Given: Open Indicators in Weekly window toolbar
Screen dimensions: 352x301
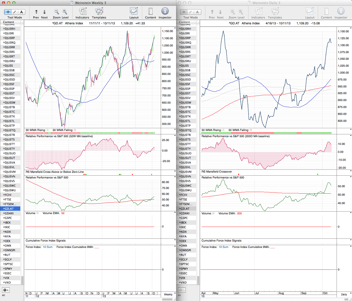Looking at the screenshot, I should pyautogui.click(x=82, y=12).
